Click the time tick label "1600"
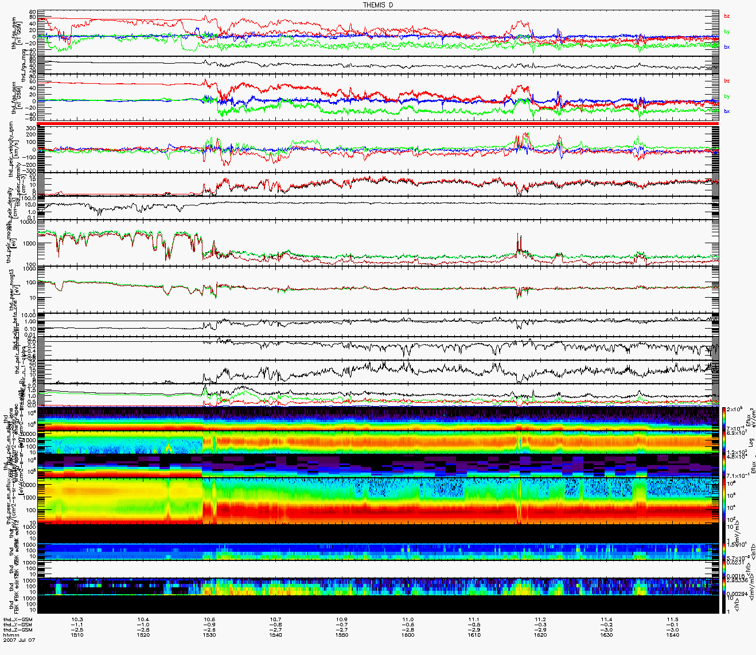 (x=408, y=635)
